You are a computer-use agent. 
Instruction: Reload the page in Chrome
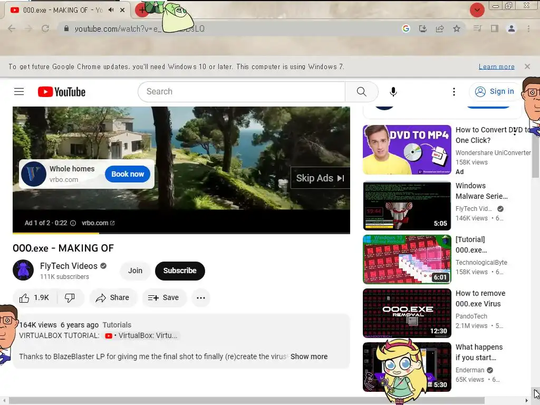[x=45, y=28]
